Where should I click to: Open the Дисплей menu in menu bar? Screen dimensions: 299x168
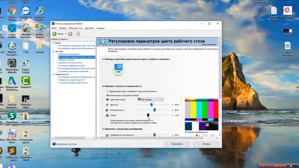[89, 28]
